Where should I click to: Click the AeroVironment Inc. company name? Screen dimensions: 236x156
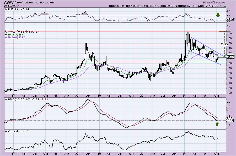click(27, 3)
